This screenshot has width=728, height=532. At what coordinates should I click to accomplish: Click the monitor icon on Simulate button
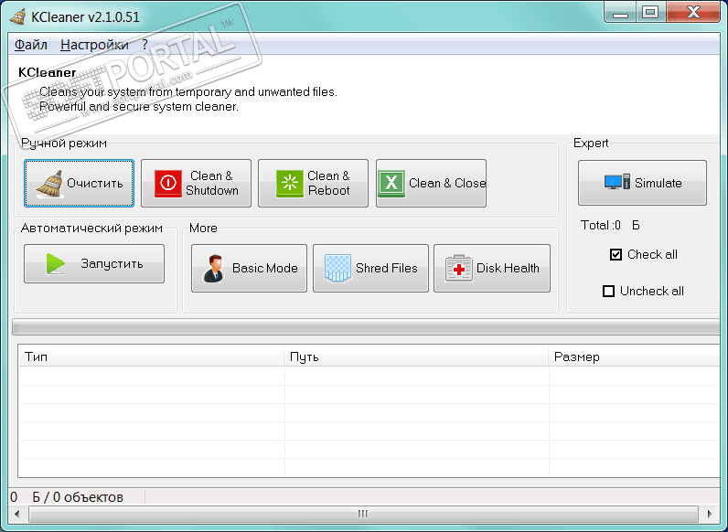pyautogui.click(x=617, y=182)
